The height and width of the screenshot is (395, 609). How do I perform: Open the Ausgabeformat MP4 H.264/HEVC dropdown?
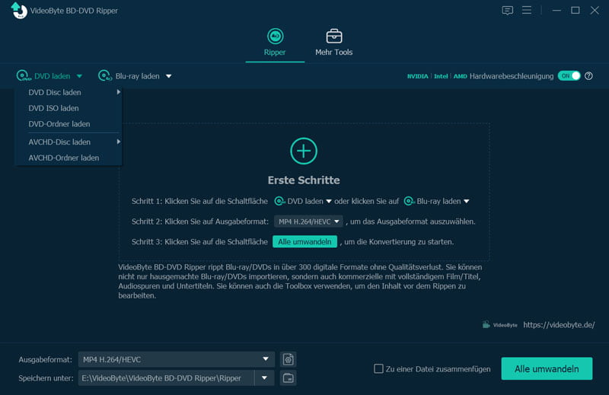pyautogui.click(x=176, y=359)
